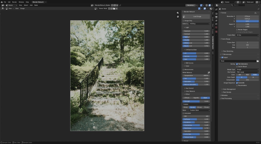
Task: Select the pan hand tool in viewer
Action: tap(178, 17)
